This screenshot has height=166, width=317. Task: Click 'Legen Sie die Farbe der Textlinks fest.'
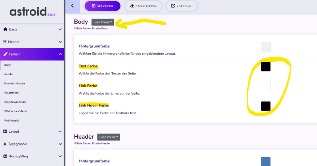point(107,113)
